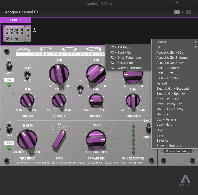Switch to the Print FX tab

16,20
